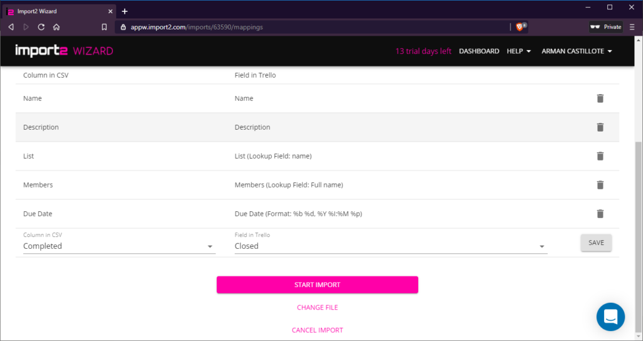Delete the Name field mapping
Viewport: 643px width, 341px height.
600,98
